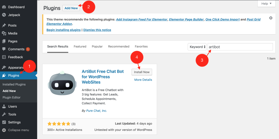Open Elementor Page Builder link
The height and width of the screenshot is (139, 279).
[x=186, y=20]
